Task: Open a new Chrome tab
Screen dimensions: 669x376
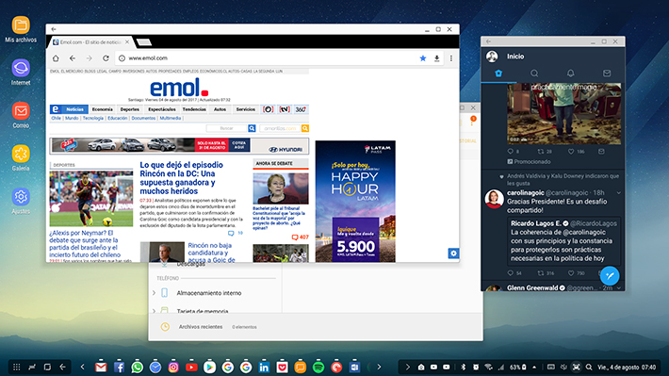Action: 144,41
